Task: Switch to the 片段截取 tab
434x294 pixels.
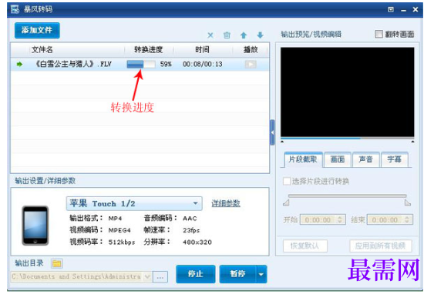Action: 303,159
